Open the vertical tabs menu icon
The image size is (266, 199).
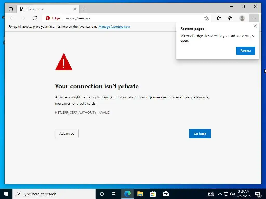(11, 9)
